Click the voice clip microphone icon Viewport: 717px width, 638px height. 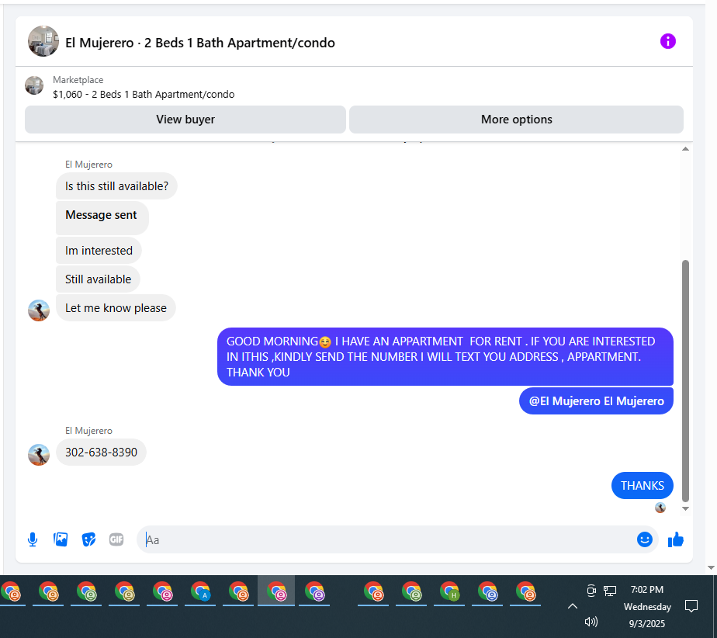(33, 539)
